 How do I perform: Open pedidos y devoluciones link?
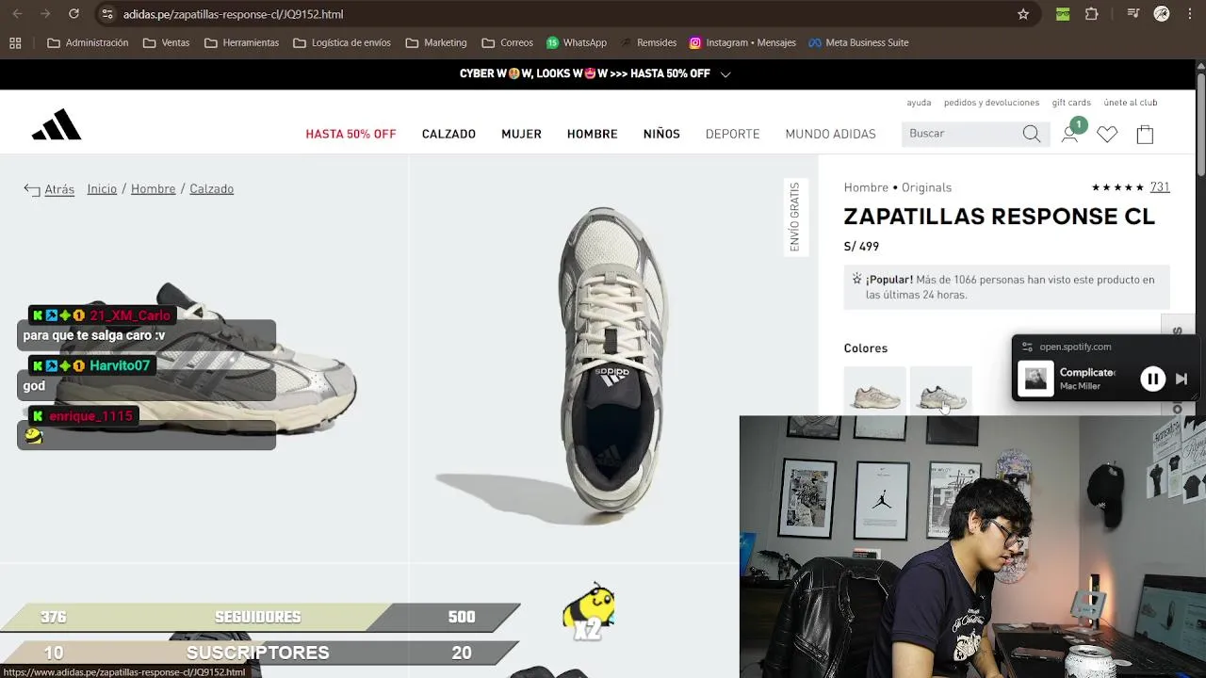coord(991,103)
